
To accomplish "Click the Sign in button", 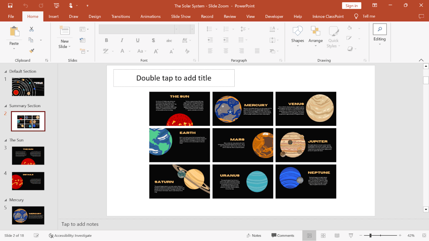I will (351, 6).
